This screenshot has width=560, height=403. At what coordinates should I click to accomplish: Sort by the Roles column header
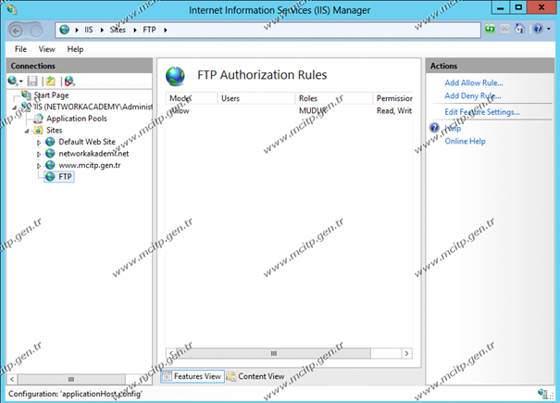pyautogui.click(x=334, y=98)
